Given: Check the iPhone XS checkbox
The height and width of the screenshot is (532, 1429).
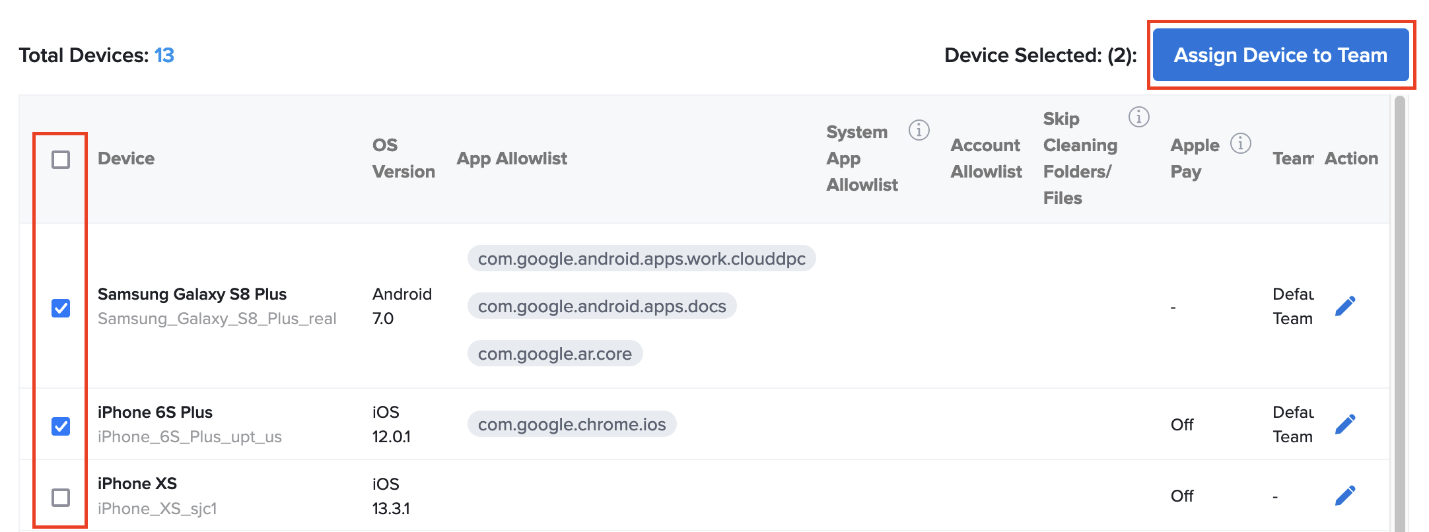Looking at the screenshot, I should coord(61,498).
